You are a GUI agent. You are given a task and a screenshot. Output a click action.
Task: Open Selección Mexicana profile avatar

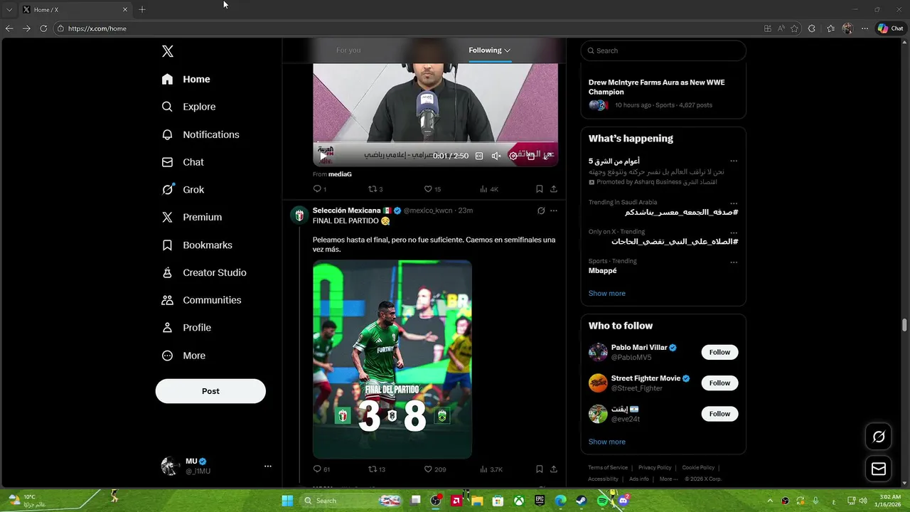(x=299, y=215)
